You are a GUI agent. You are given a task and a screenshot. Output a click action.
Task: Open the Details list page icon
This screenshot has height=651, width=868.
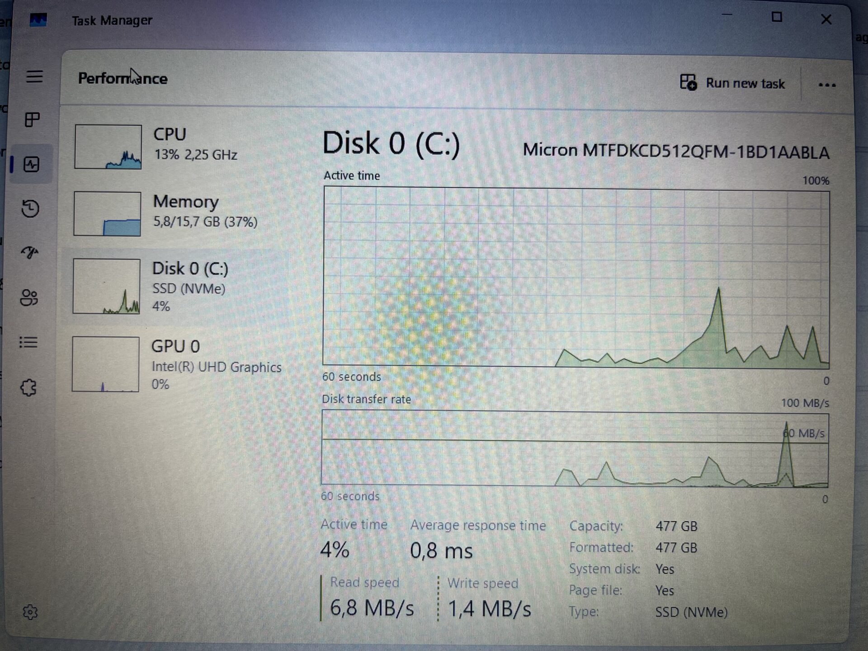(x=28, y=342)
